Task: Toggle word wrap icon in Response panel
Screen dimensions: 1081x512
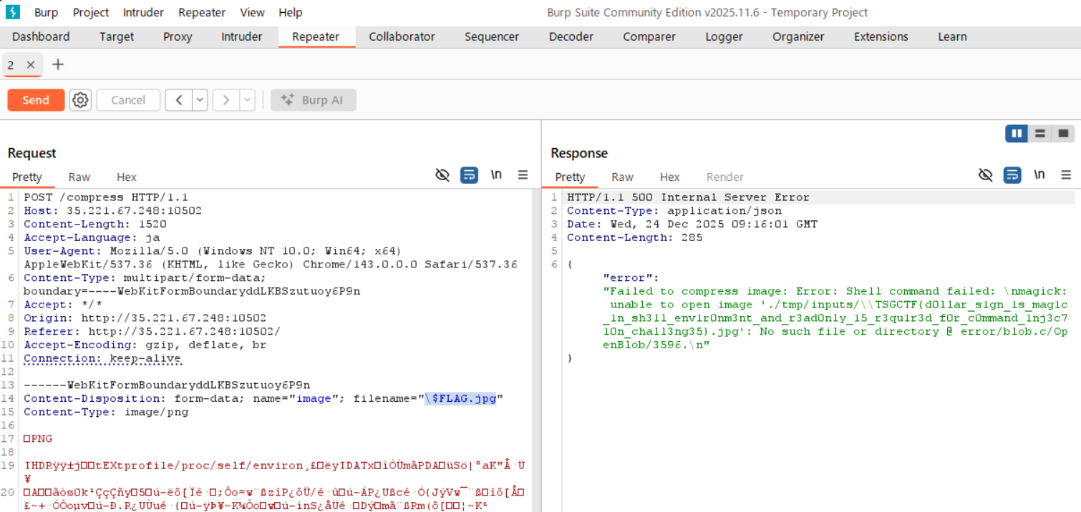Action: 1012,175
